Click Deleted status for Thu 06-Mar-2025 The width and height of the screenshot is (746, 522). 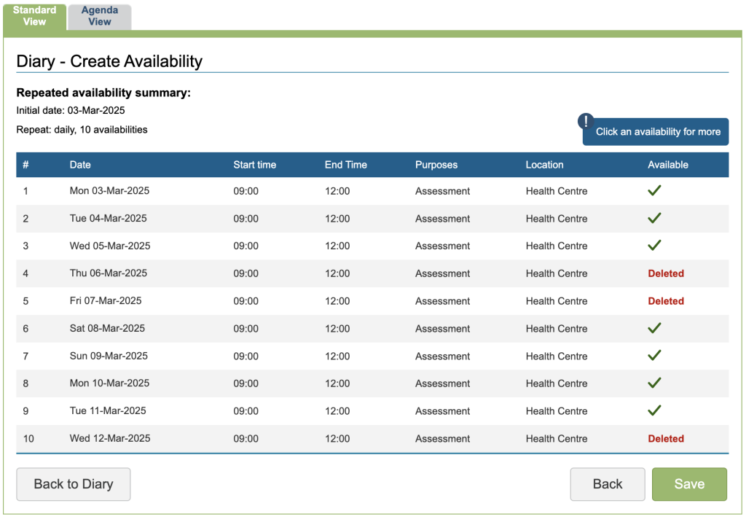666,273
